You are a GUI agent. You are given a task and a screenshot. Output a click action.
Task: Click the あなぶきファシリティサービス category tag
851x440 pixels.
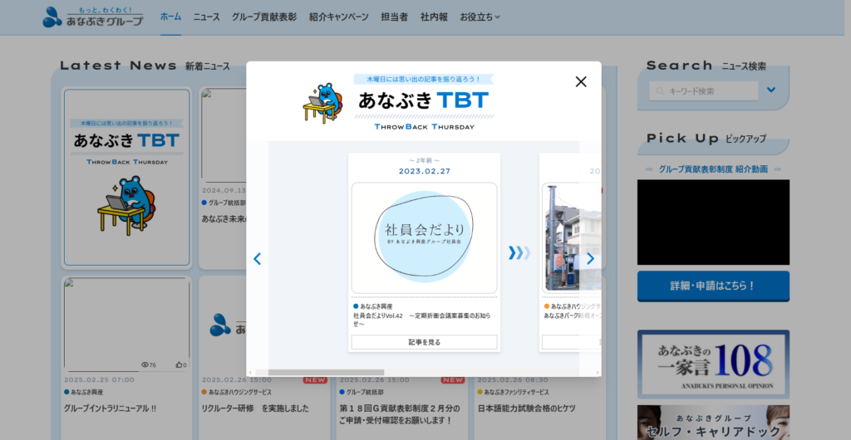click(x=513, y=393)
